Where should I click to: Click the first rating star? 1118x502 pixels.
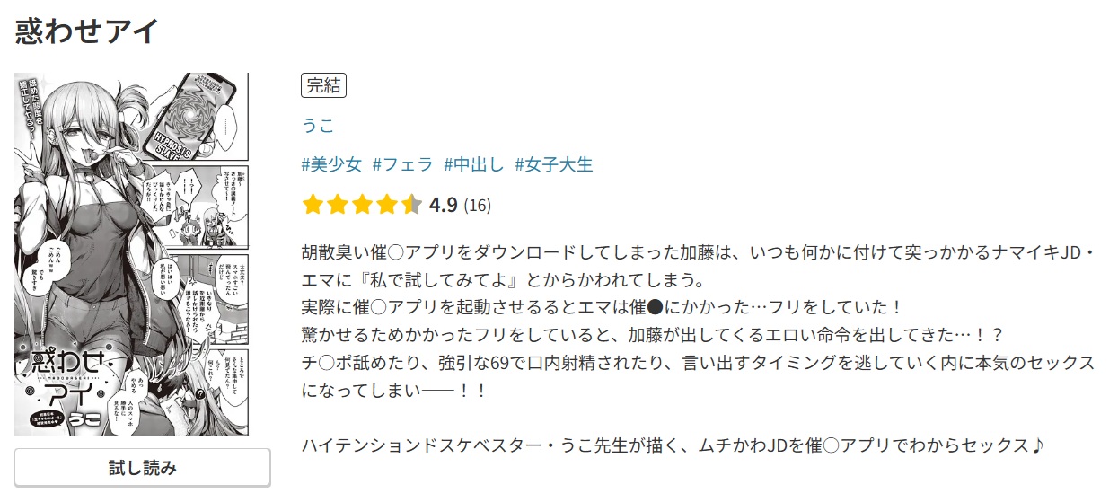(x=313, y=205)
